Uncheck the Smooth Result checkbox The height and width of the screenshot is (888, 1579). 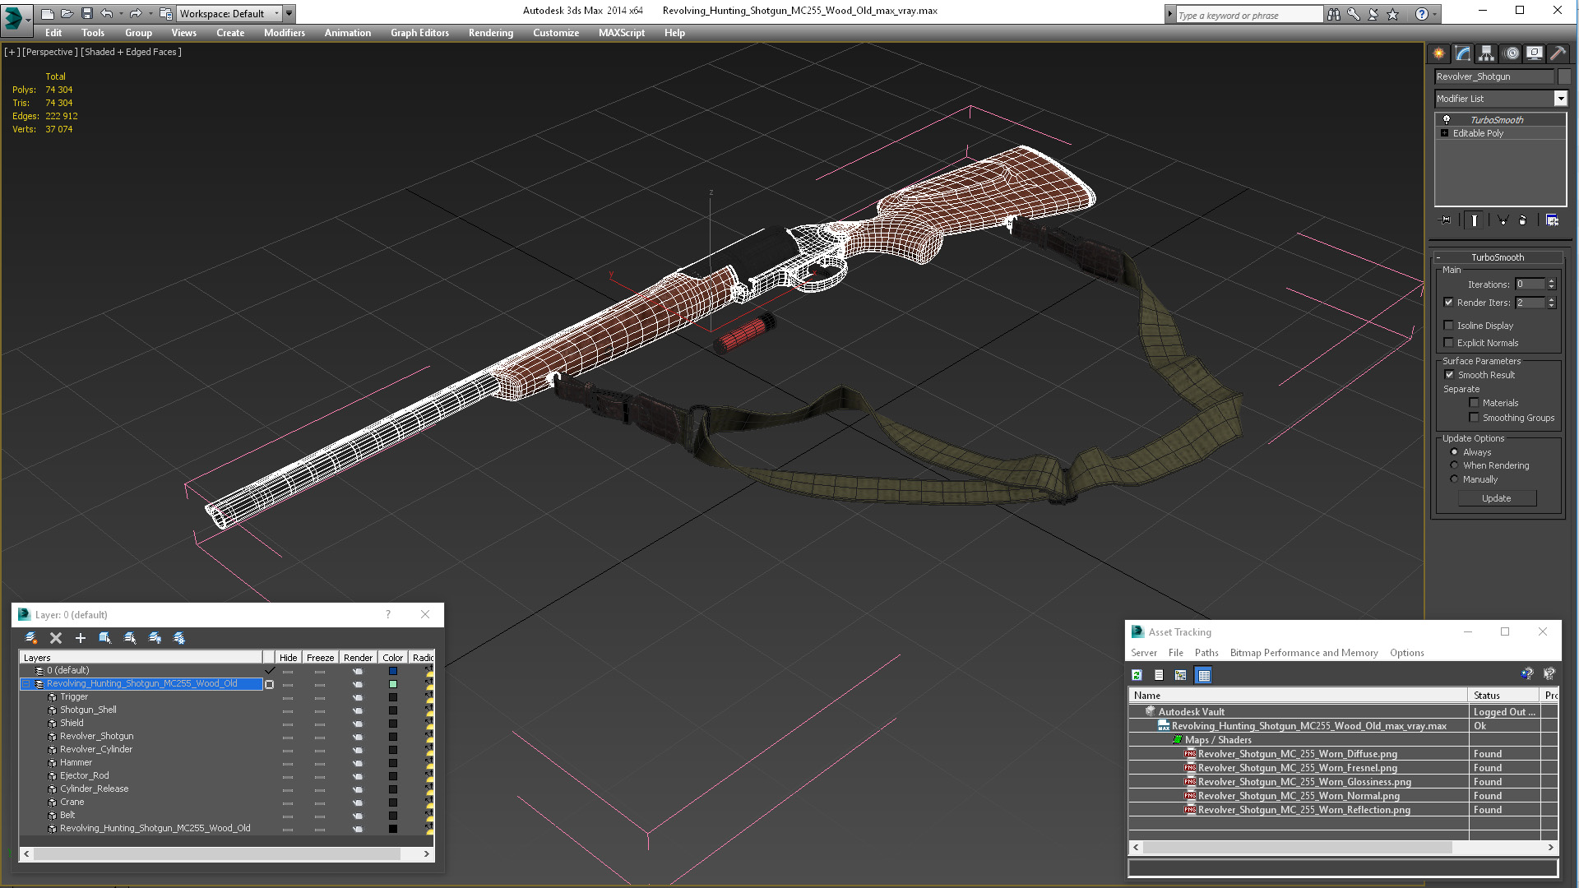[x=1449, y=375]
